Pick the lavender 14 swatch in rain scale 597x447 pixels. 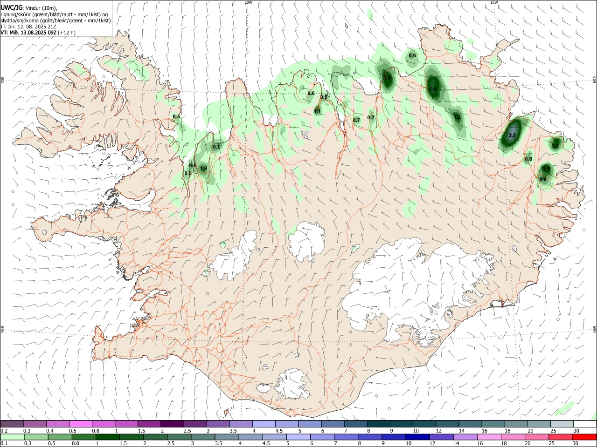click(465, 437)
